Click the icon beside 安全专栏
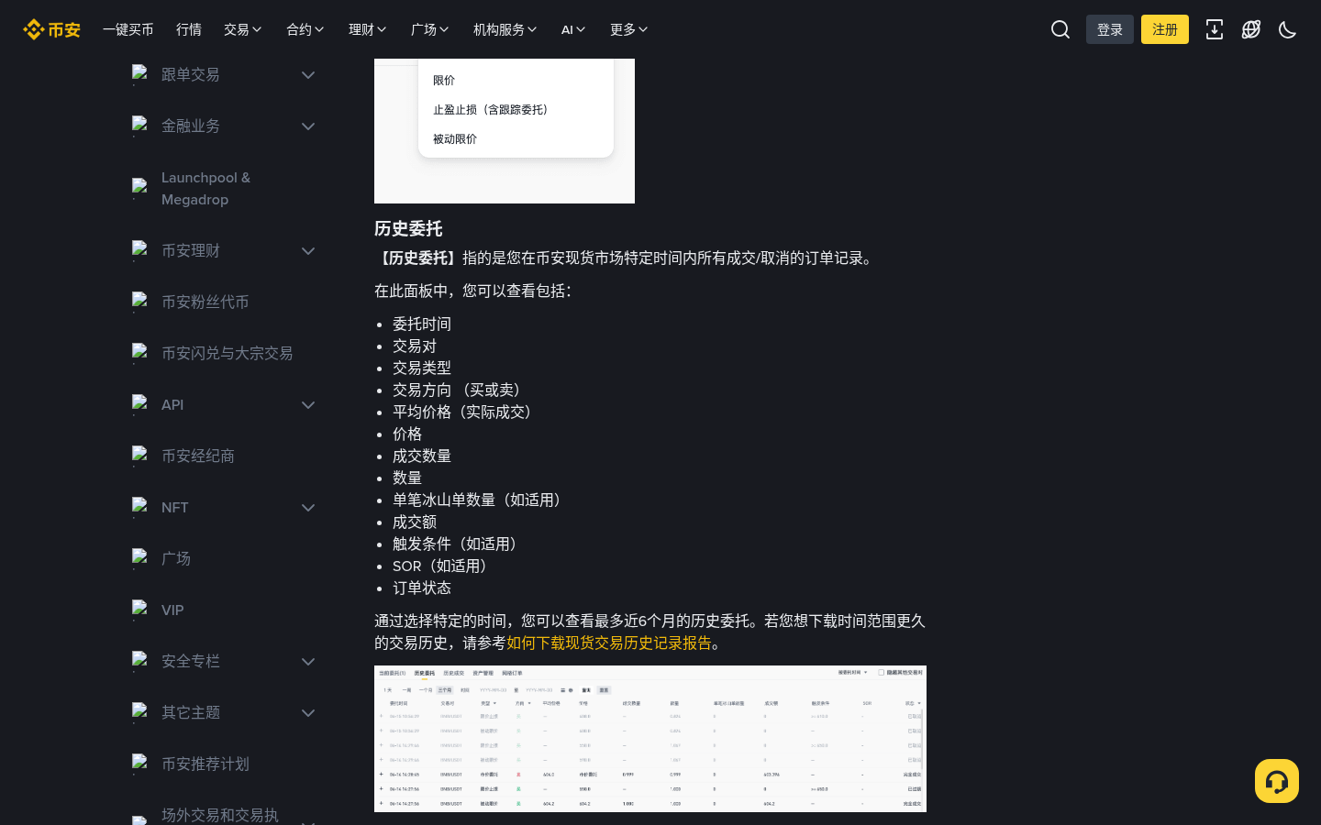Screen dimensions: 1321x825 tap(139, 661)
